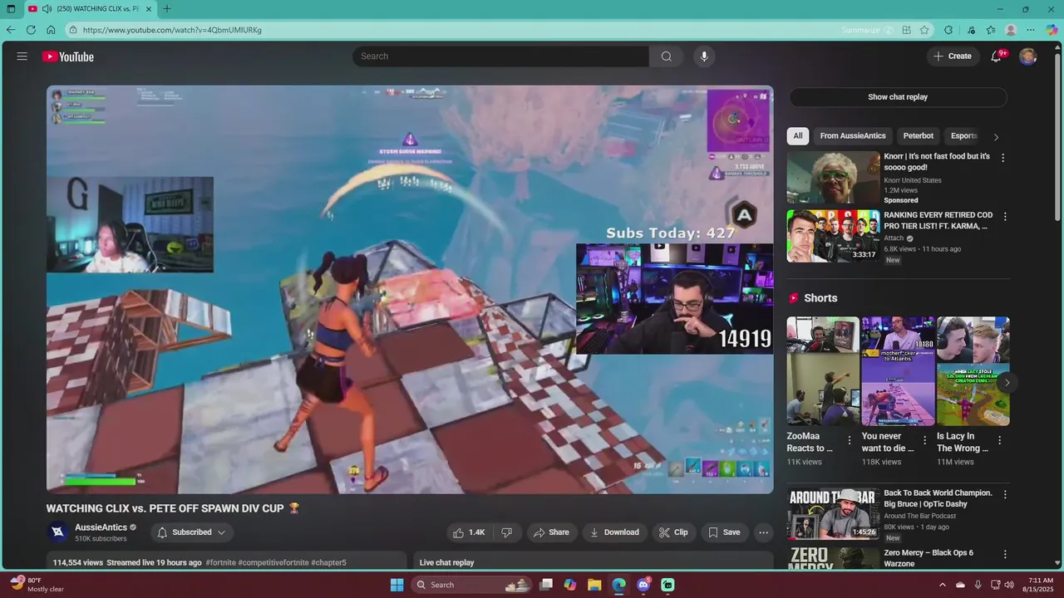The height and width of the screenshot is (598, 1064).
Task: Click Show chat replay button
Action: point(898,97)
